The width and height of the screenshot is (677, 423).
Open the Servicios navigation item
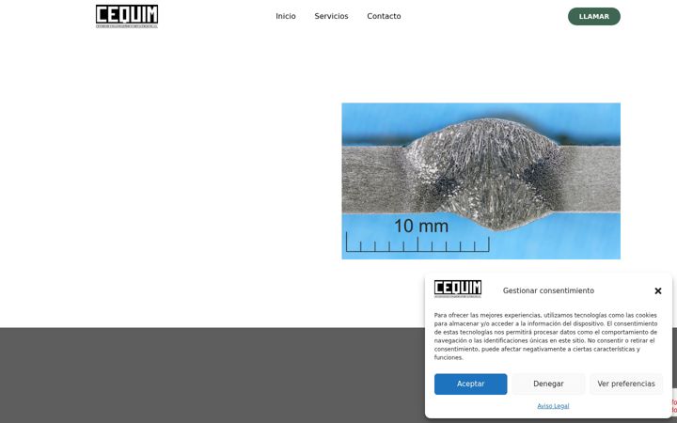(331, 16)
